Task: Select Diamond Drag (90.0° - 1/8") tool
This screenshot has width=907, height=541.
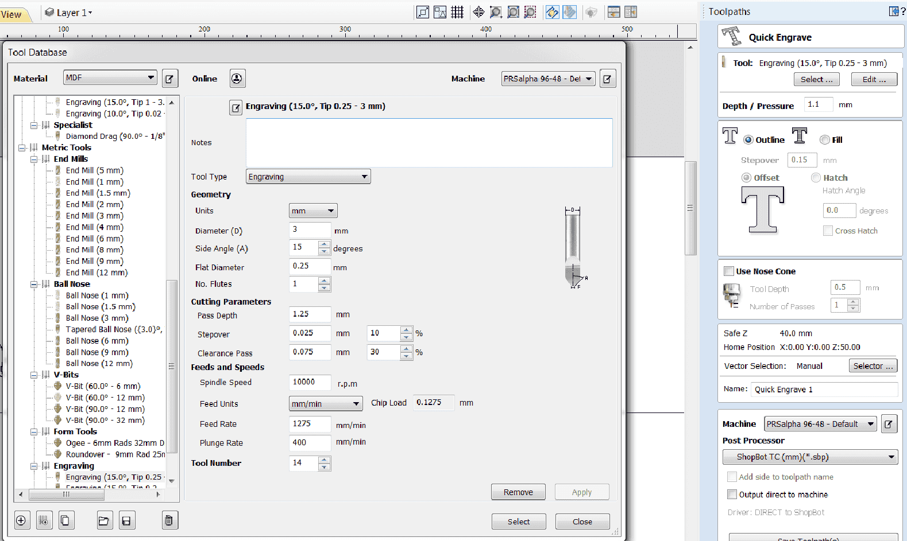Action: click(115, 136)
